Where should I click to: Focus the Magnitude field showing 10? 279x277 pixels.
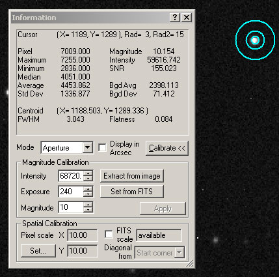(x=71, y=207)
